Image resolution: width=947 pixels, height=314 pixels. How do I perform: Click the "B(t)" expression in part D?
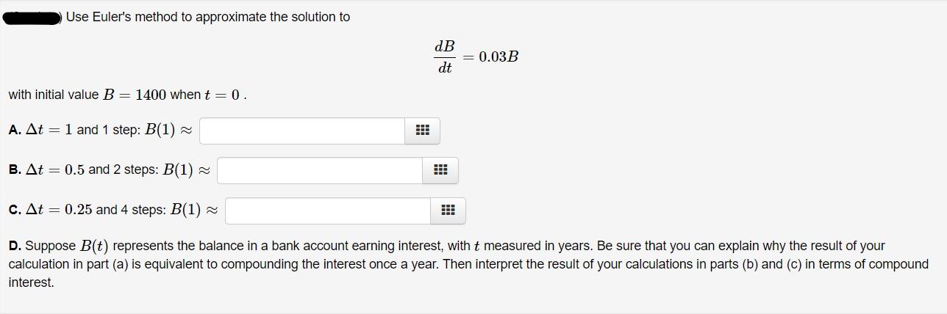pos(94,246)
